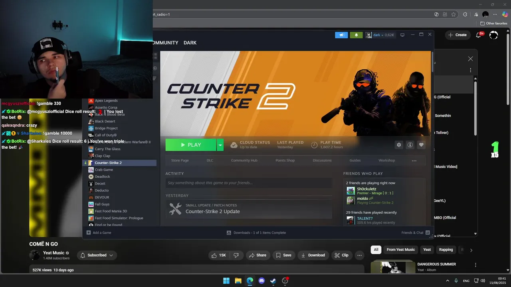
Task: Like the video with 15K button
Action: pos(219,255)
